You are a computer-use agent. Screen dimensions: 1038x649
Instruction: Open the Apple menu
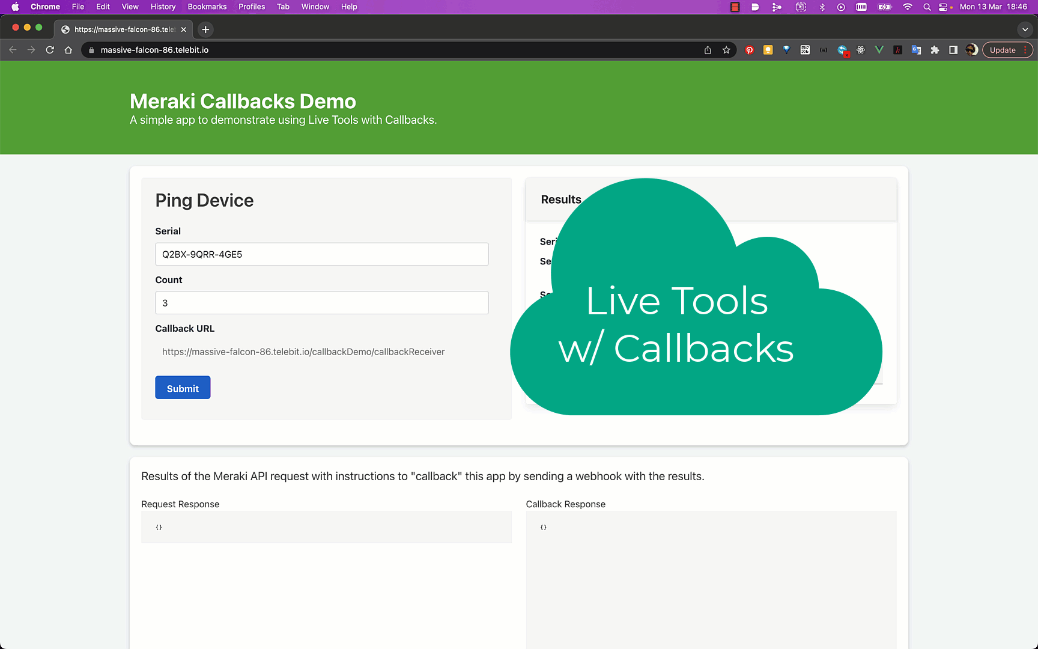pyautogui.click(x=15, y=7)
